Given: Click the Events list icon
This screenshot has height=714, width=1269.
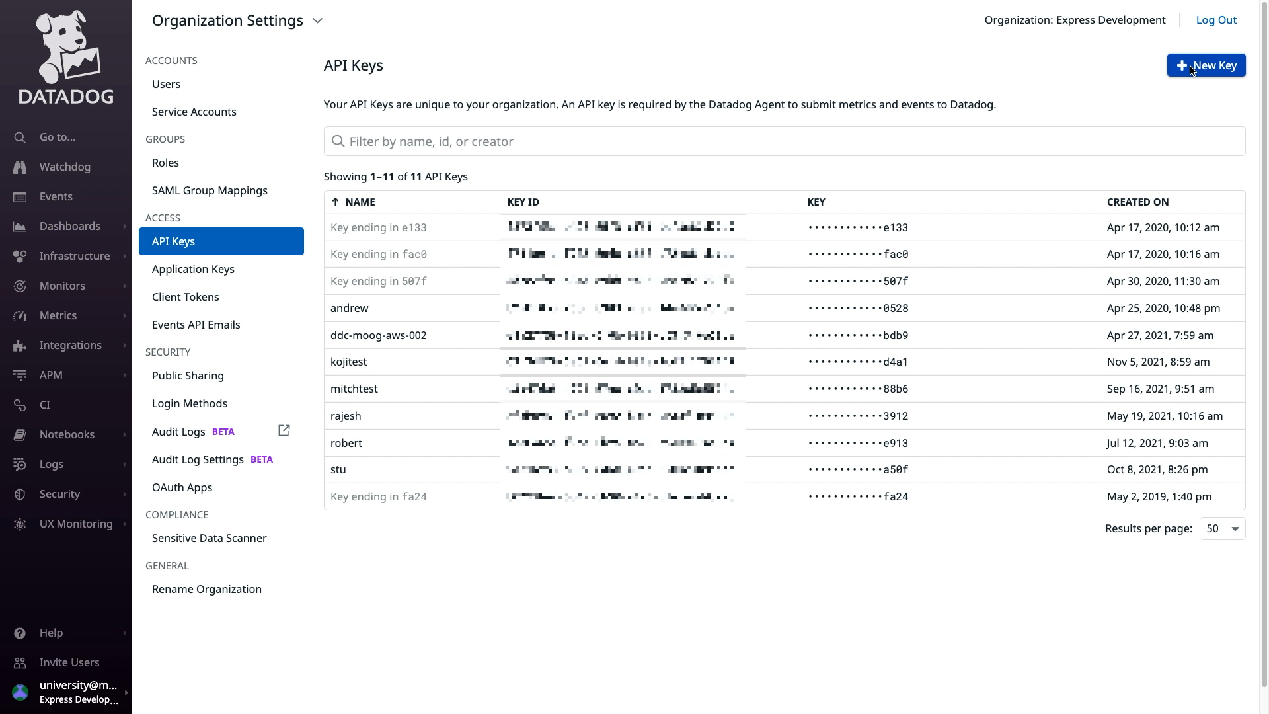Looking at the screenshot, I should coord(20,197).
